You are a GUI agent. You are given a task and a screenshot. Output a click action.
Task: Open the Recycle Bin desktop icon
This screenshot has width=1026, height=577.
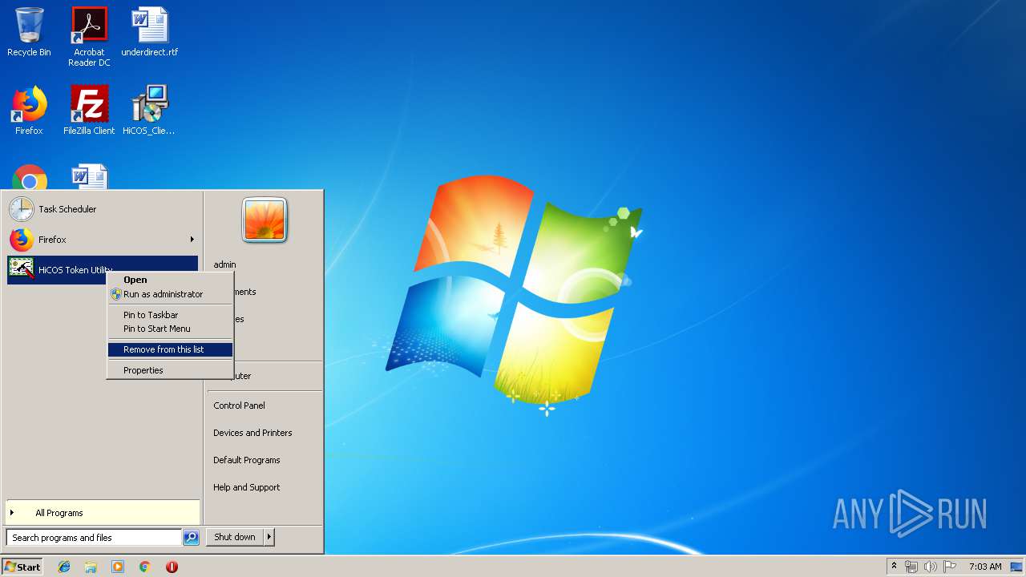pos(29,32)
